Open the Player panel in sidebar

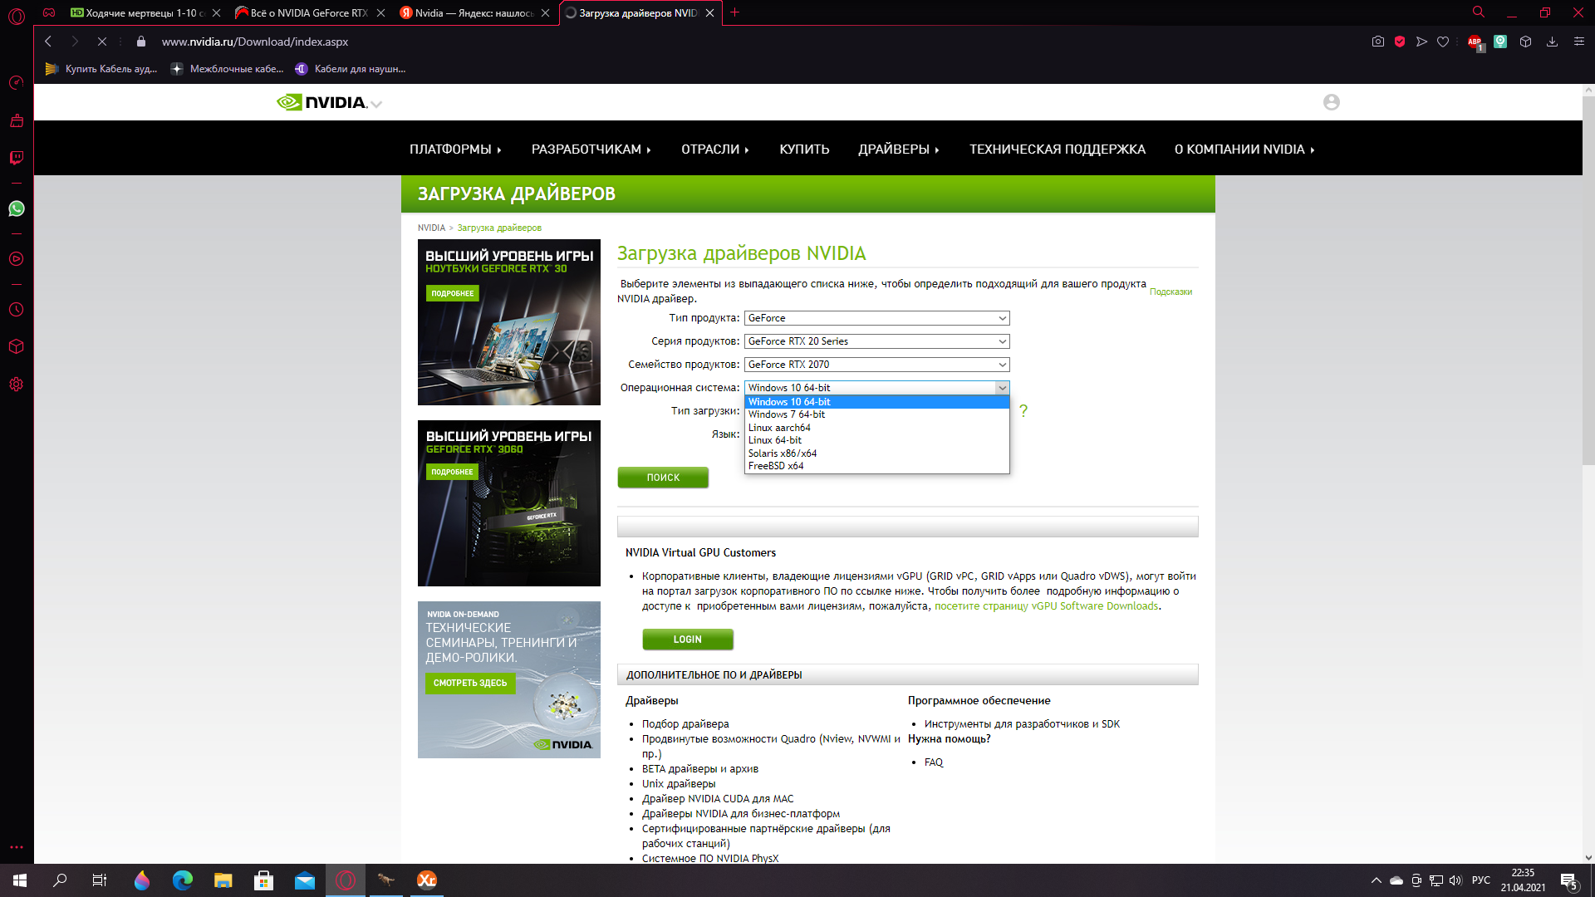click(x=17, y=259)
